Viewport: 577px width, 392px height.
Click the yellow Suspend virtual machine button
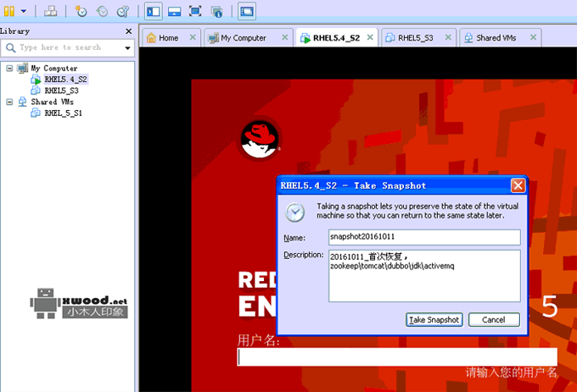coord(9,11)
